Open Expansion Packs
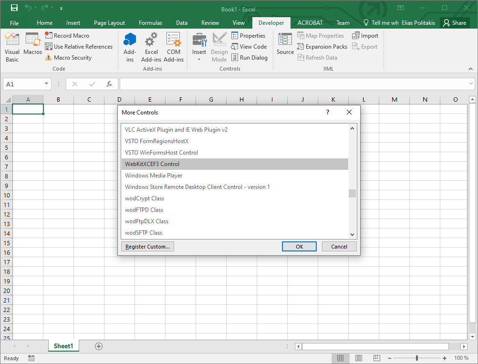This screenshot has height=364, width=478. point(322,47)
